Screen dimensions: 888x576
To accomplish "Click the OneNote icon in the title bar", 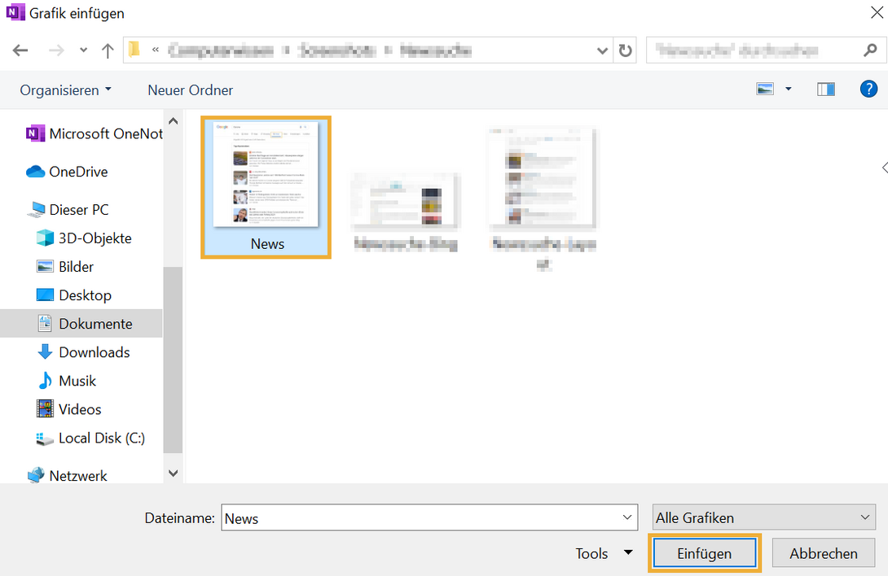I will (15, 12).
